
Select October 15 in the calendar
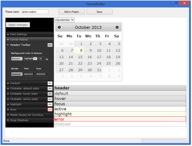(79, 57)
